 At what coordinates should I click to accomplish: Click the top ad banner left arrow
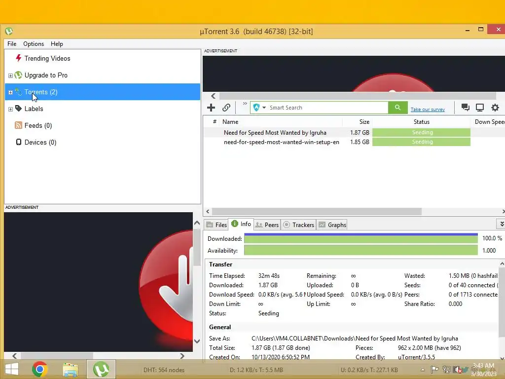coord(213,96)
